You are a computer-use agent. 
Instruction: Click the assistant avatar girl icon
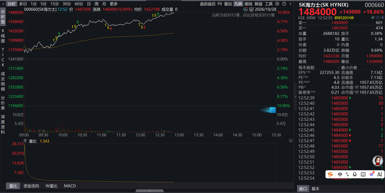(378, 161)
